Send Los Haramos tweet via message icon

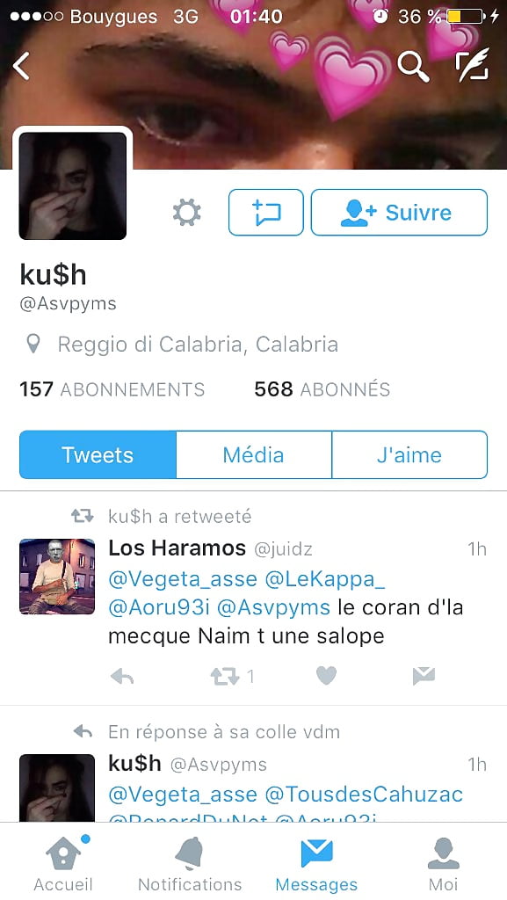click(x=424, y=676)
